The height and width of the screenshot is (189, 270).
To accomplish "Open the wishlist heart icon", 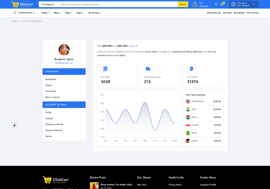I will (x=216, y=4).
